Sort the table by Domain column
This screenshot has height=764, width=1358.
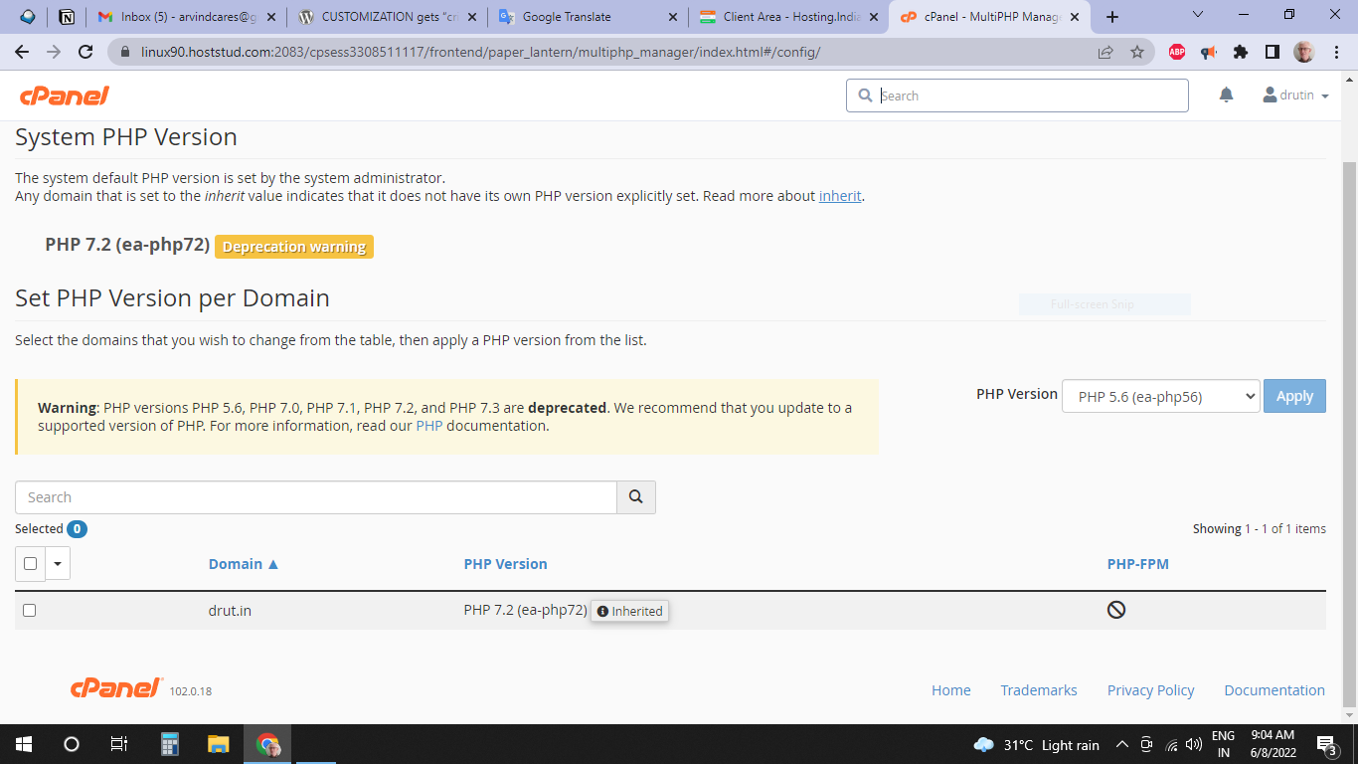pos(244,564)
